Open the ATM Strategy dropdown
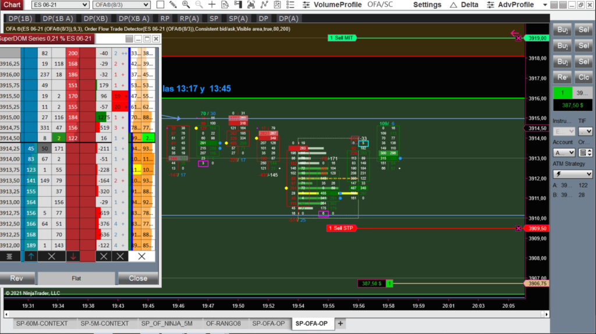596x334 pixels. [573, 174]
